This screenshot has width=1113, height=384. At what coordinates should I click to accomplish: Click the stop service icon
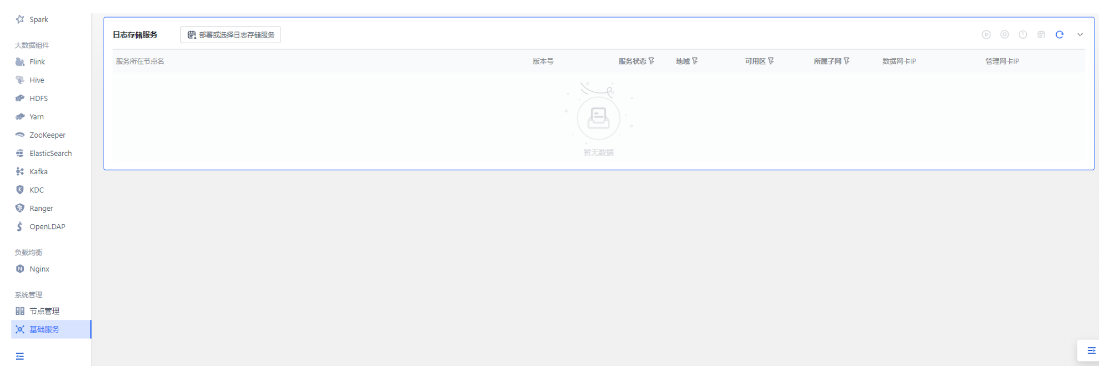coord(1005,35)
